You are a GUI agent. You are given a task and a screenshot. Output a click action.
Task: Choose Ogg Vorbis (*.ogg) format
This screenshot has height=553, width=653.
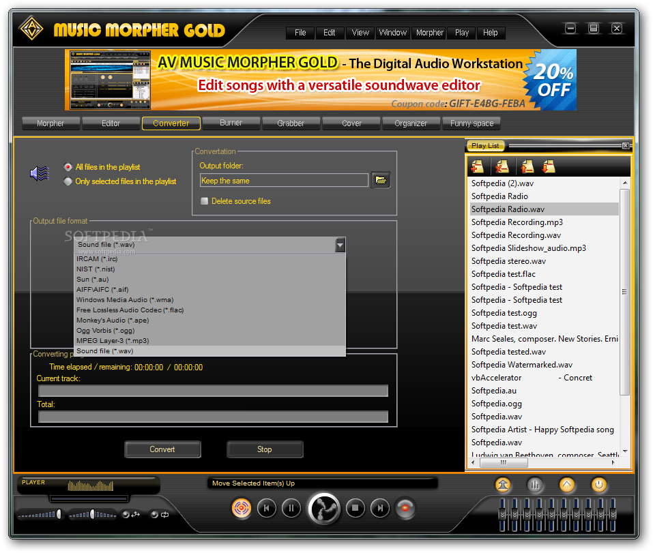pyautogui.click(x=209, y=331)
